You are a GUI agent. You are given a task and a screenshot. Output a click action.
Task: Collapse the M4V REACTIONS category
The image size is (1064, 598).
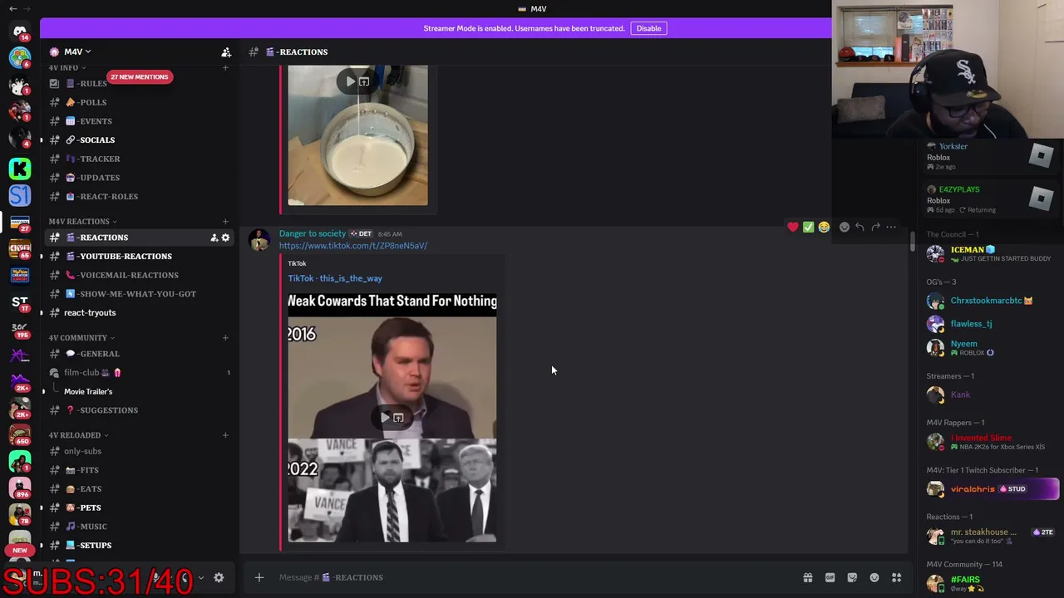tap(82, 222)
